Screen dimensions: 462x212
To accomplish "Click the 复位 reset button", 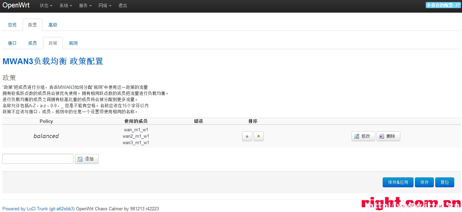I will pos(445,182).
